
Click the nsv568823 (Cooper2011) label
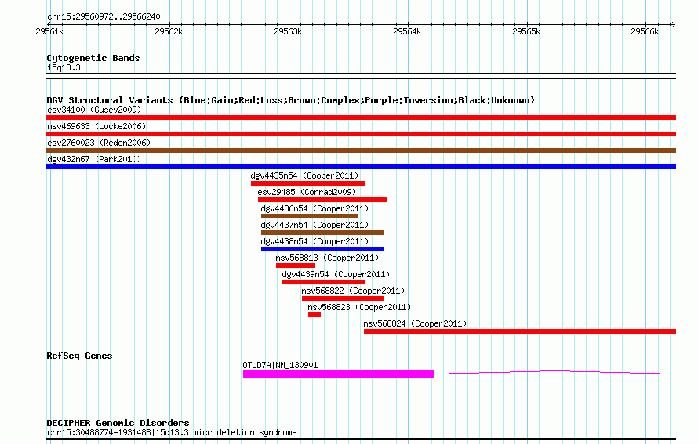[x=359, y=307]
